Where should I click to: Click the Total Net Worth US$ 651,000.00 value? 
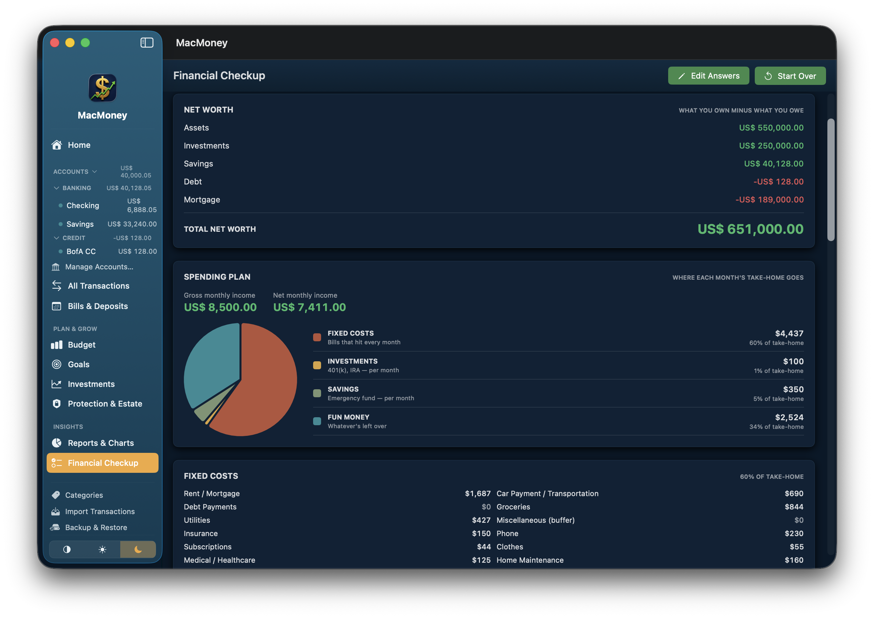(750, 229)
